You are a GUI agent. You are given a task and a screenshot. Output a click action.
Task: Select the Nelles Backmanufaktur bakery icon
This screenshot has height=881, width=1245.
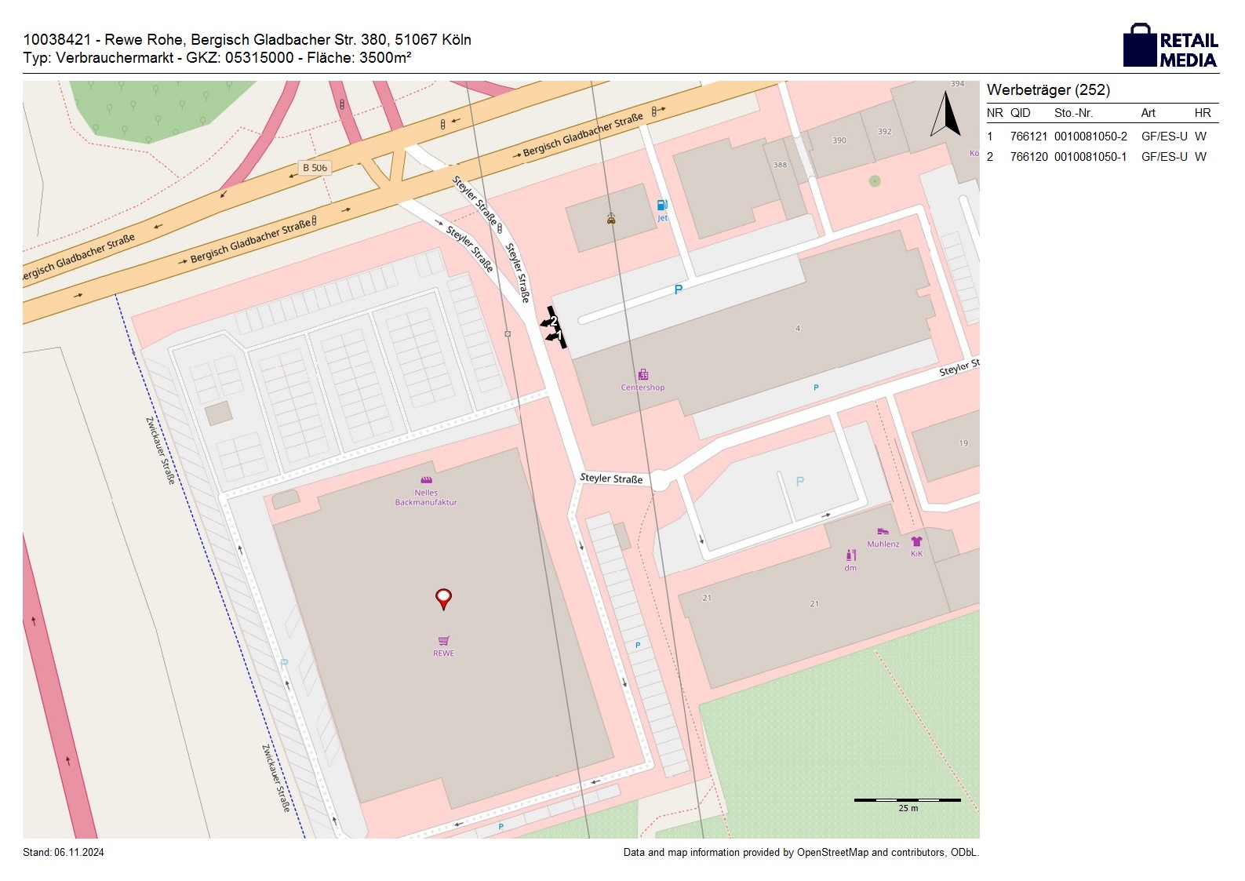pyautogui.click(x=426, y=480)
